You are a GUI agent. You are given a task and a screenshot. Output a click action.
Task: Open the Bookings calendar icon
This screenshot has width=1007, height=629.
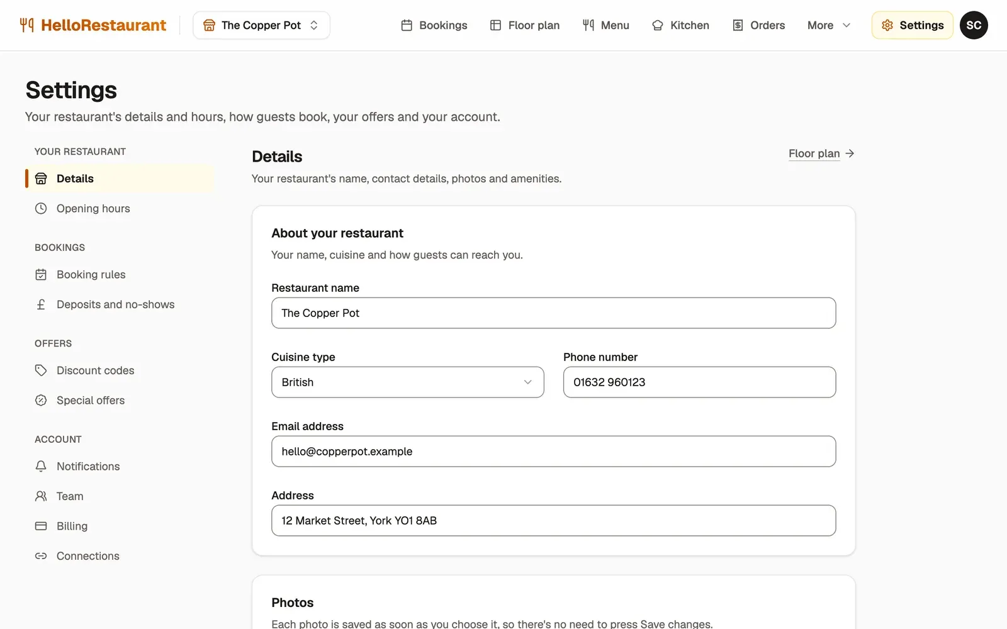tap(407, 25)
